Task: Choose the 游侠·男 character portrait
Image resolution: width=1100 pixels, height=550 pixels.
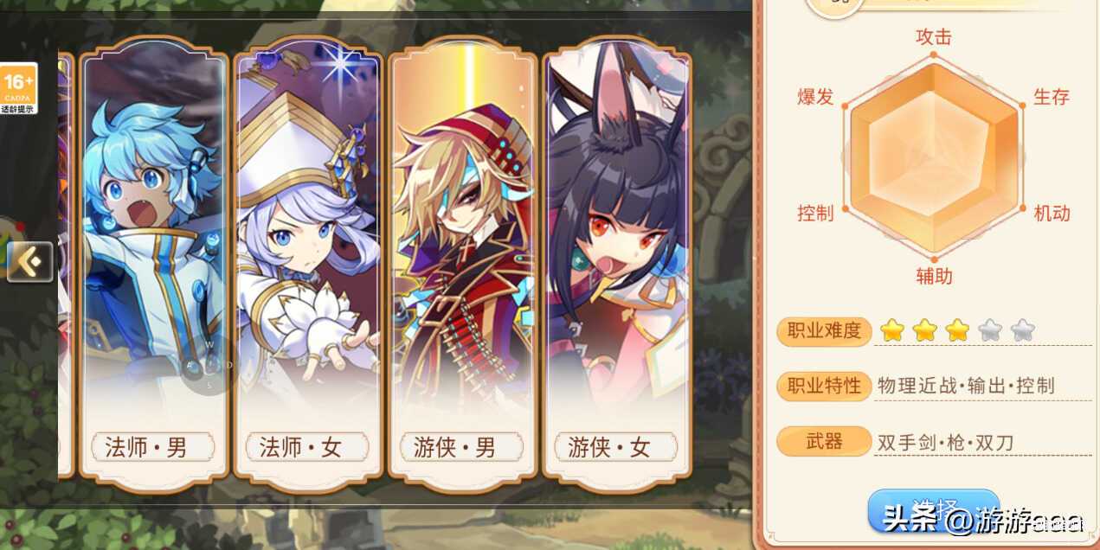Action: click(x=462, y=264)
